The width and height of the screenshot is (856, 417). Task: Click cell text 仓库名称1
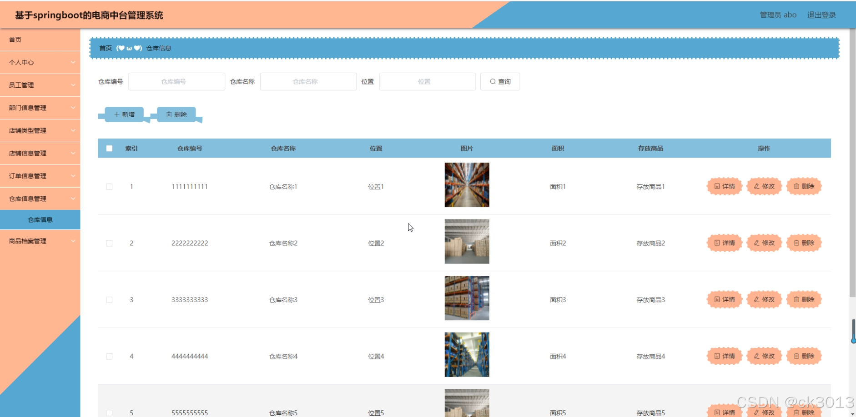click(283, 187)
